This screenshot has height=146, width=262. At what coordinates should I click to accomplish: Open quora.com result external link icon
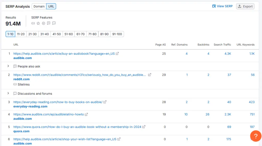pos(144,127)
